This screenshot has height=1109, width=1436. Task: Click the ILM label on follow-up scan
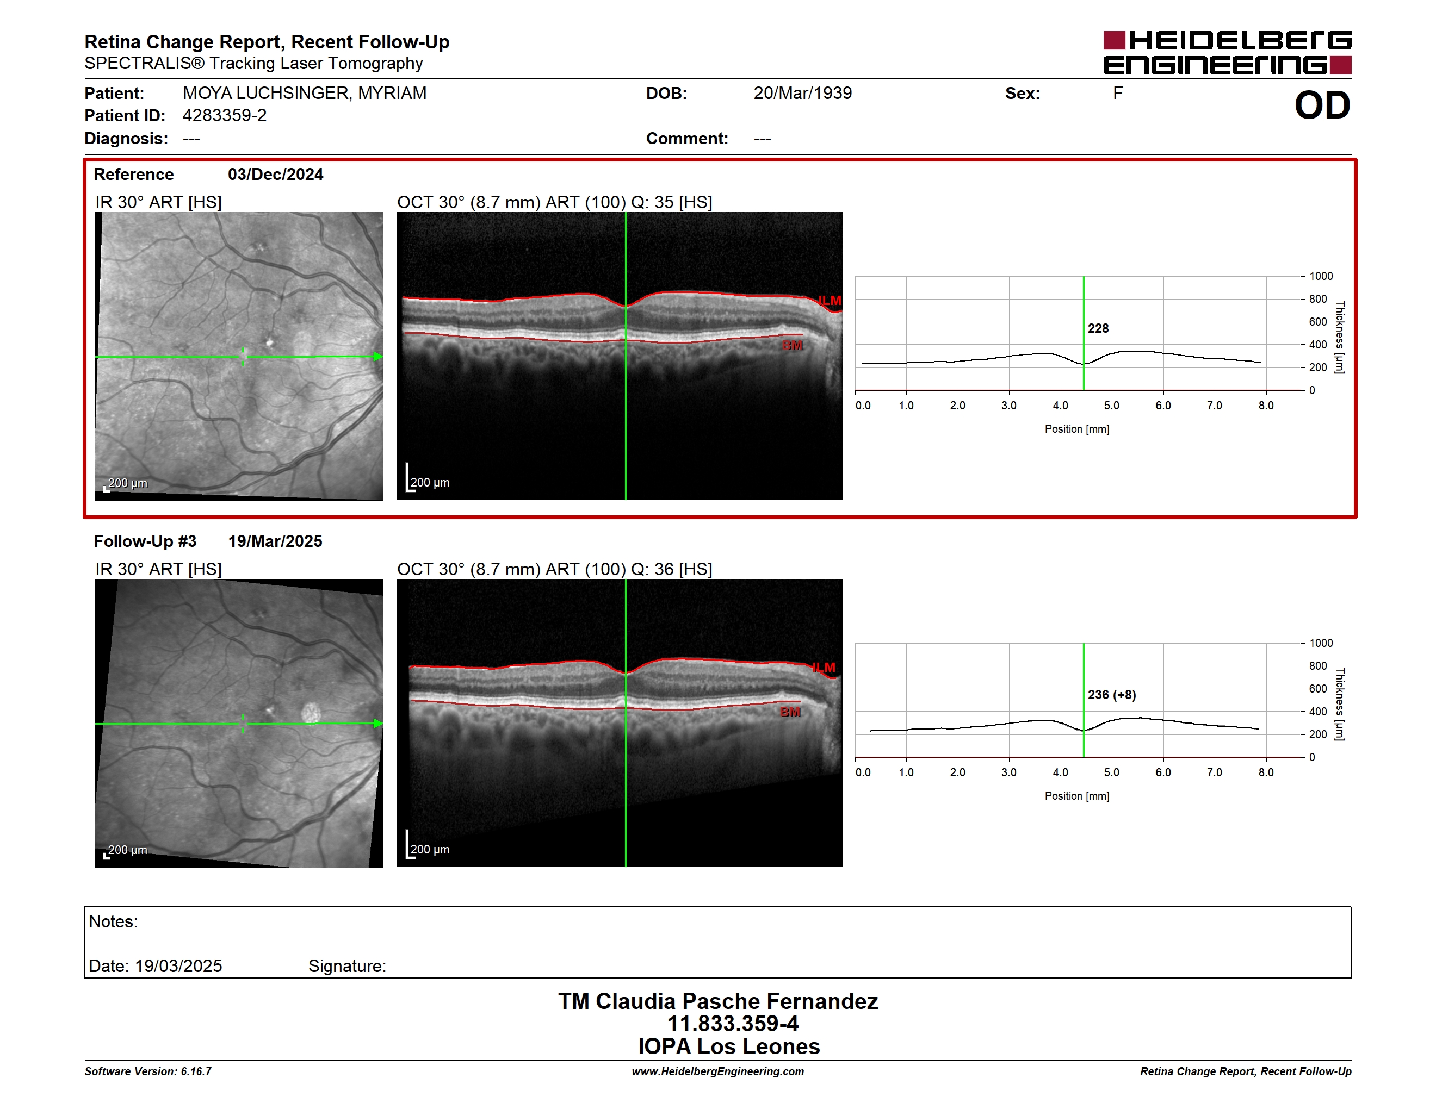(x=823, y=668)
